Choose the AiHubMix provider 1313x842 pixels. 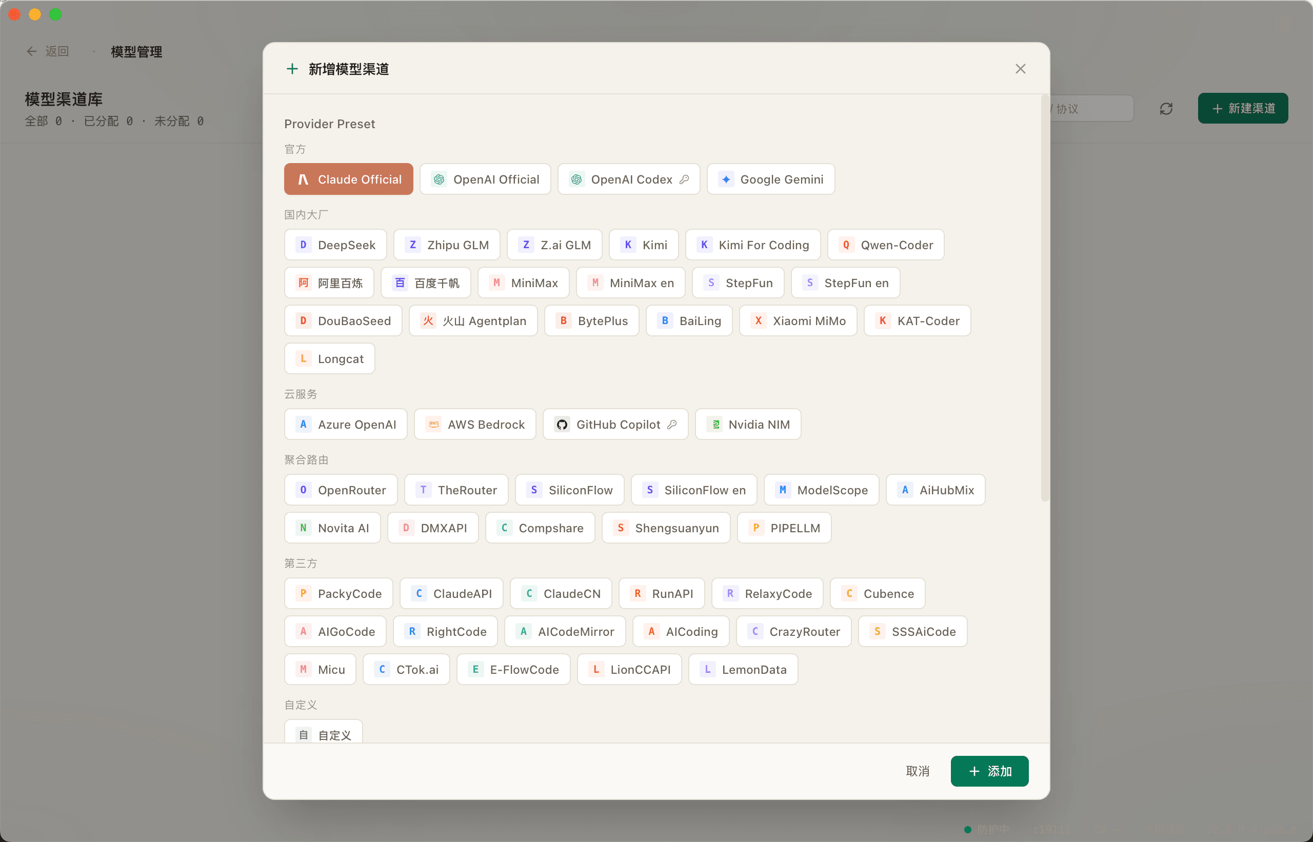[935, 490]
